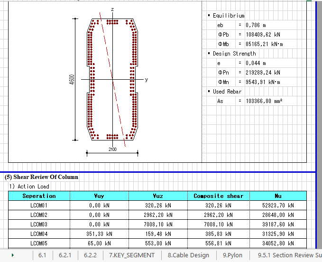Switch to the 6.1 sheet tab
Image resolution: width=322 pixels, height=262 pixels.
[x=42, y=255]
